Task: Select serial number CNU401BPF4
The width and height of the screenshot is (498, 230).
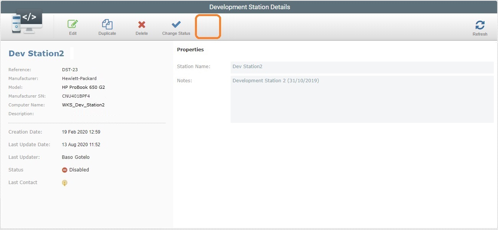Action: 76,96
